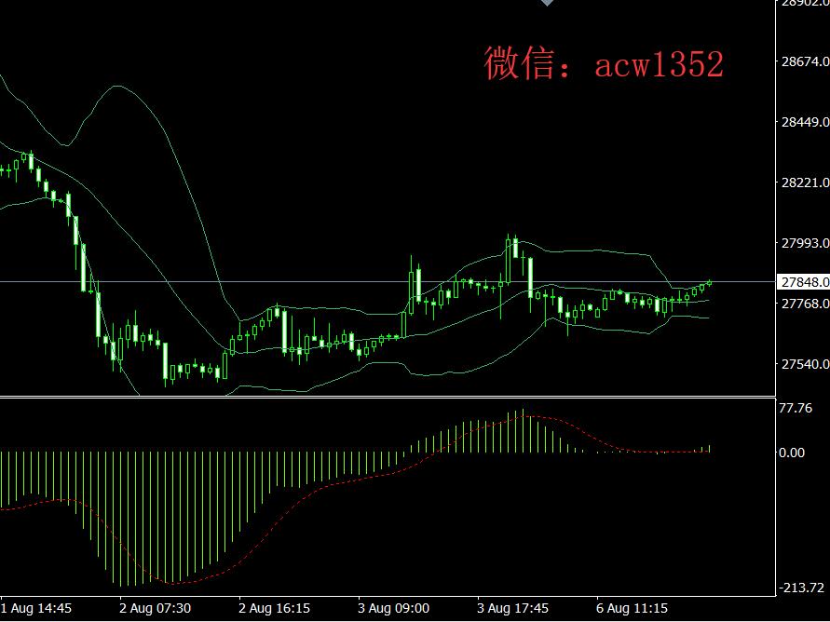The height and width of the screenshot is (622, 830).
Task: Select the MACD scale value 77.76
Action: pyautogui.click(x=796, y=408)
